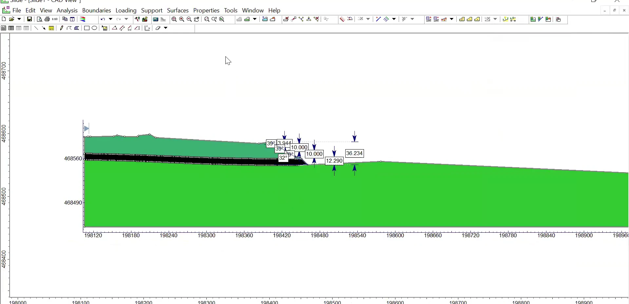Screen dimensions: 629x304
Task: Click the Analysis menu item
Action: (x=67, y=10)
